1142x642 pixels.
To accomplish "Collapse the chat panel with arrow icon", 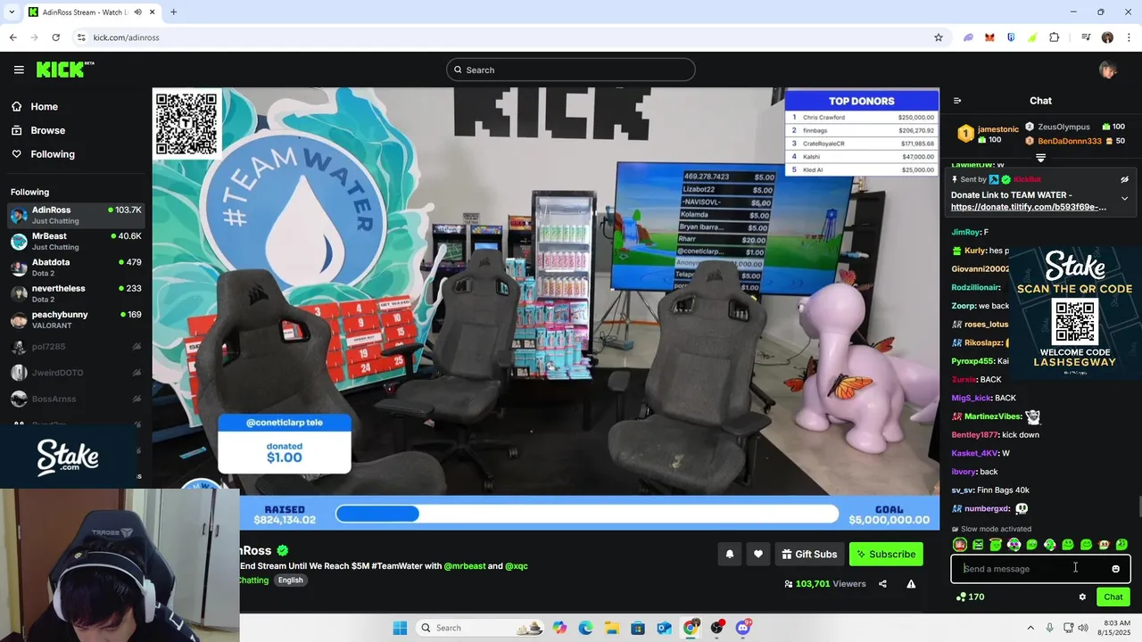I will click(x=957, y=101).
